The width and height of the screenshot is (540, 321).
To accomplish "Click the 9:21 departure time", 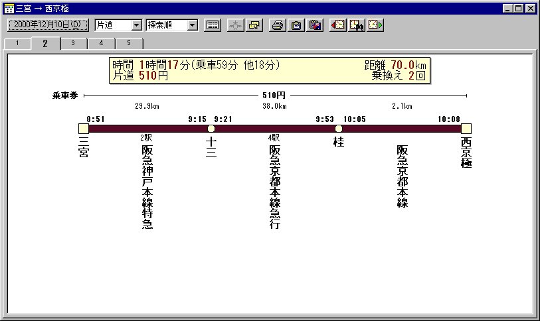I will click(223, 119).
